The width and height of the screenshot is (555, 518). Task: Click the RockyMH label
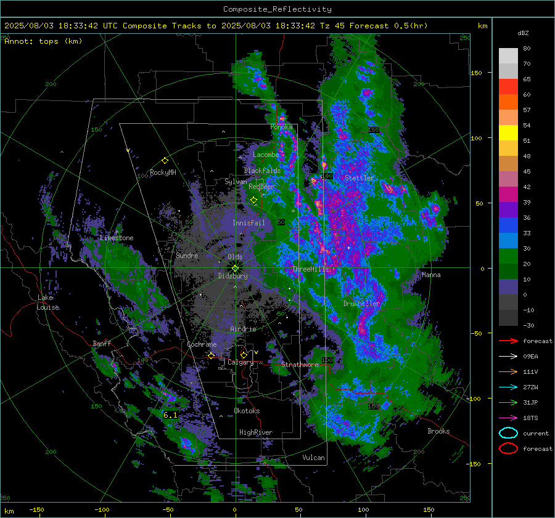[x=163, y=172]
